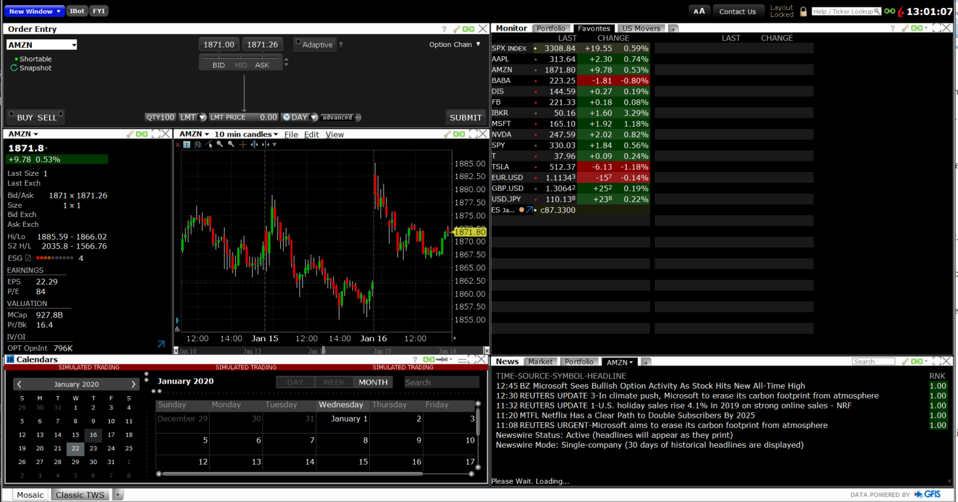Type a query in the News search field
958x502 pixels.
click(x=873, y=360)
